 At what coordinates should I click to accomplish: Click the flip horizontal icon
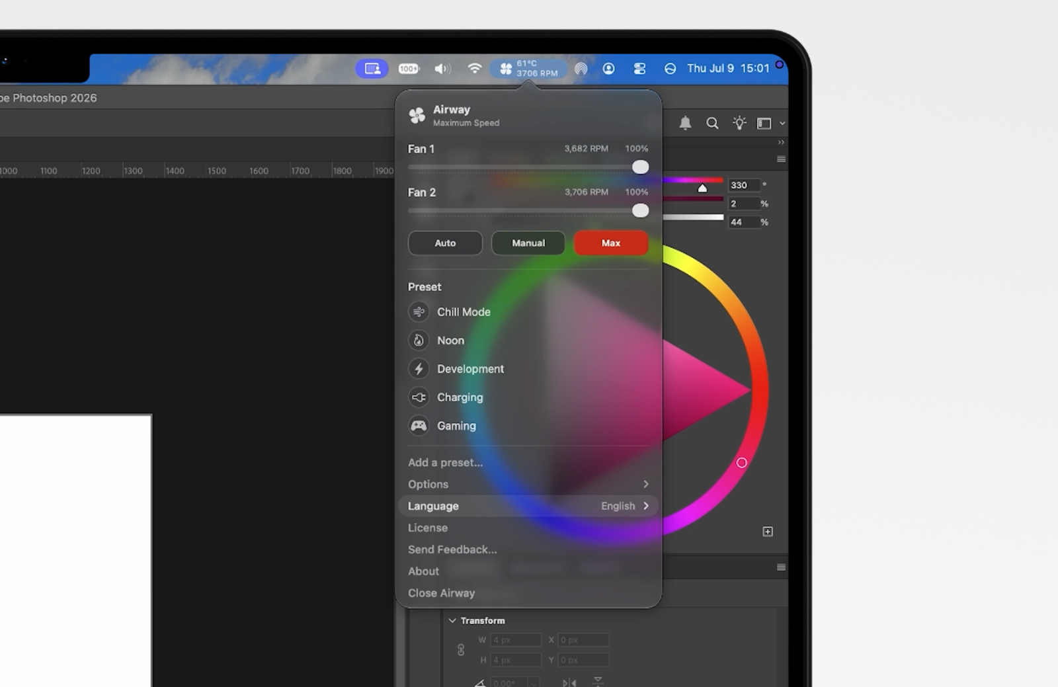[x=569, y=682]
